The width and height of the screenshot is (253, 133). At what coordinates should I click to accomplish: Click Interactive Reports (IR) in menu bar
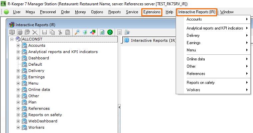(197, 12)
